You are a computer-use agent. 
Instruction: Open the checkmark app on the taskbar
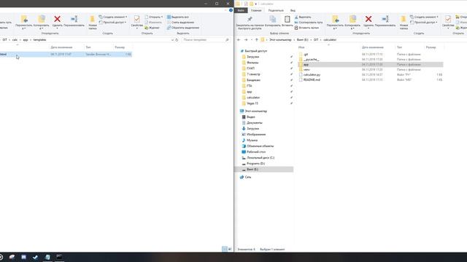[x=36, y=257]
